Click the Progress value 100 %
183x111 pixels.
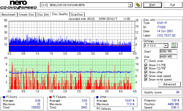pos(175,100)
